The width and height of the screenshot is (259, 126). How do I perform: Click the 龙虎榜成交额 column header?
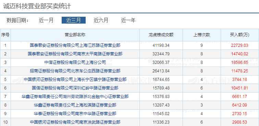pyautogui.click(x=161, y=35)
